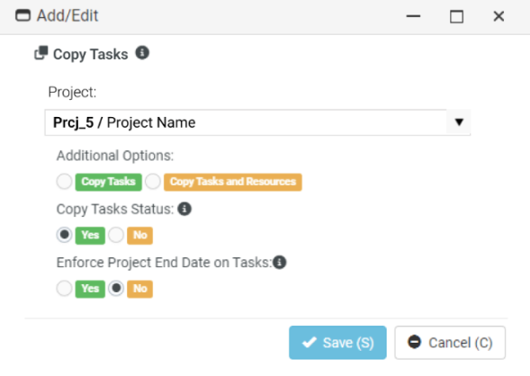Minimize the Add/Edit dialog
530x376 pixels.
[413, 16]
